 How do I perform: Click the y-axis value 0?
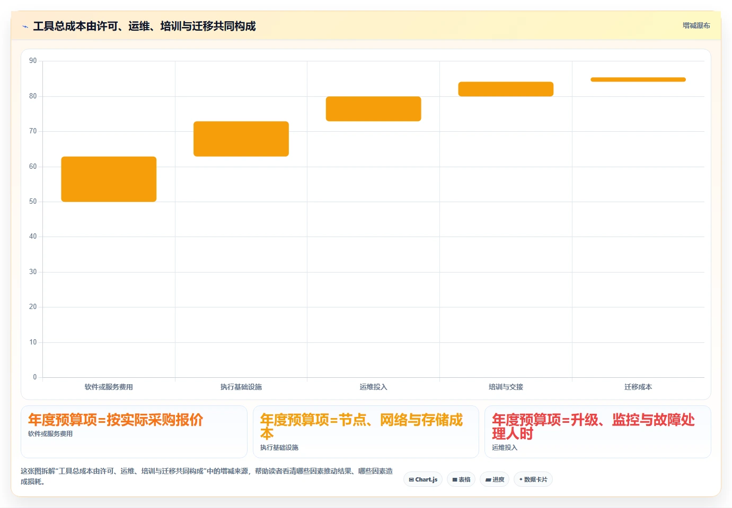point(35,377)
